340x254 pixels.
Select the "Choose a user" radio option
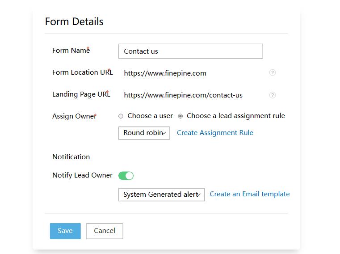[121, 116]
